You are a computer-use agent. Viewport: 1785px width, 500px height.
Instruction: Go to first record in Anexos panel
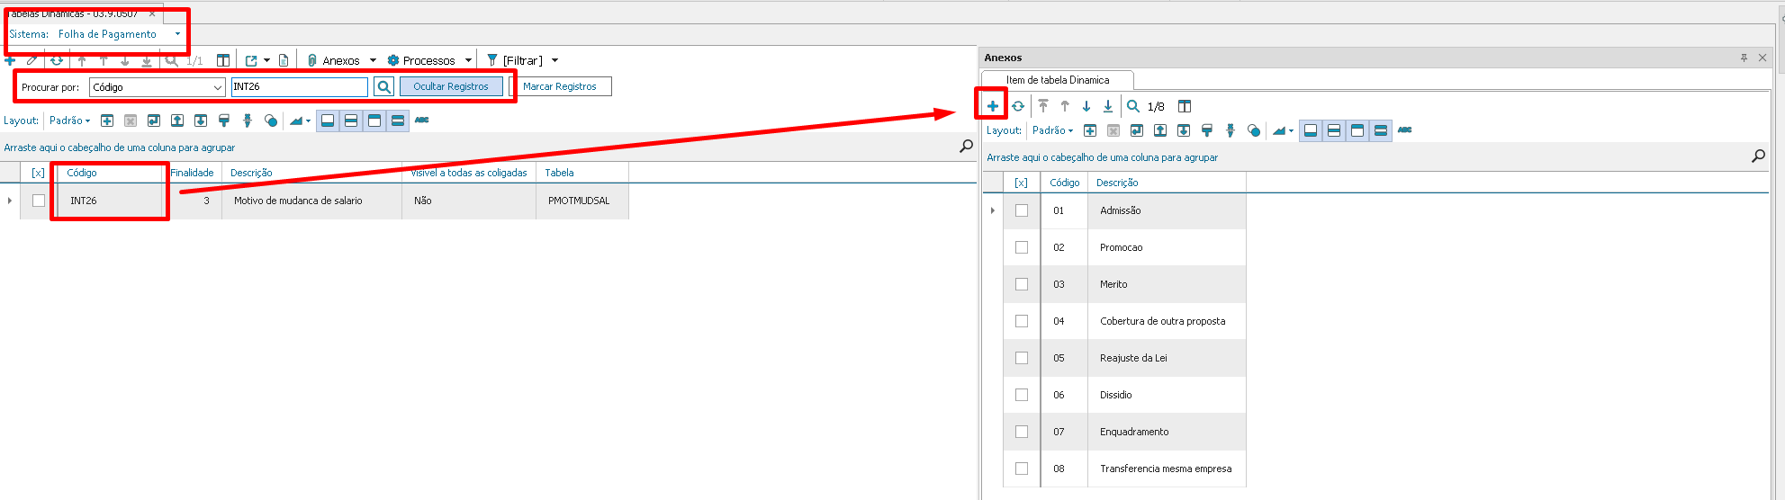click(x=1043, y=106)
